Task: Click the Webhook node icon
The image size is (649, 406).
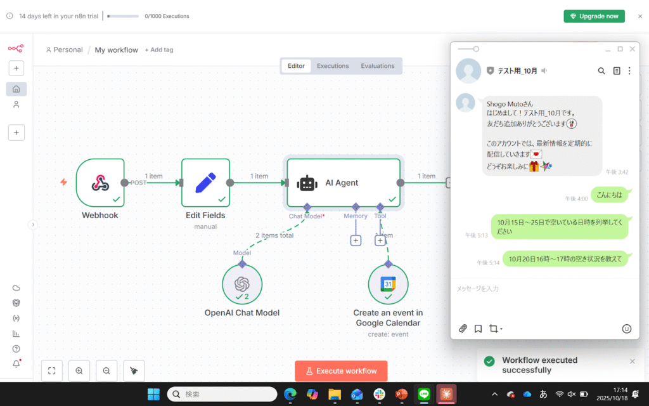Action: 100,183
